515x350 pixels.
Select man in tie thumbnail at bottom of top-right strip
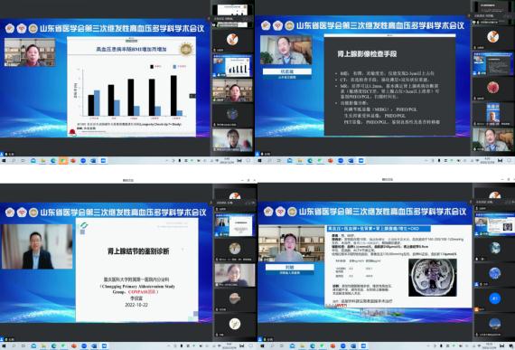(x=493, y=139)
